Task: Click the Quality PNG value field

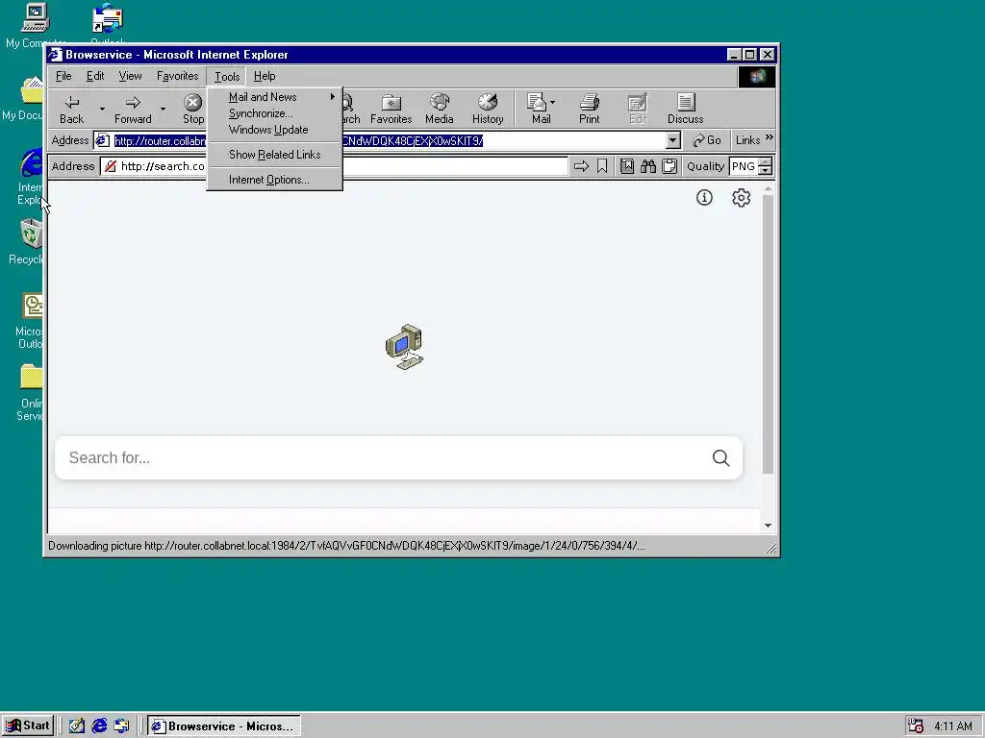Action: point(744,166)
